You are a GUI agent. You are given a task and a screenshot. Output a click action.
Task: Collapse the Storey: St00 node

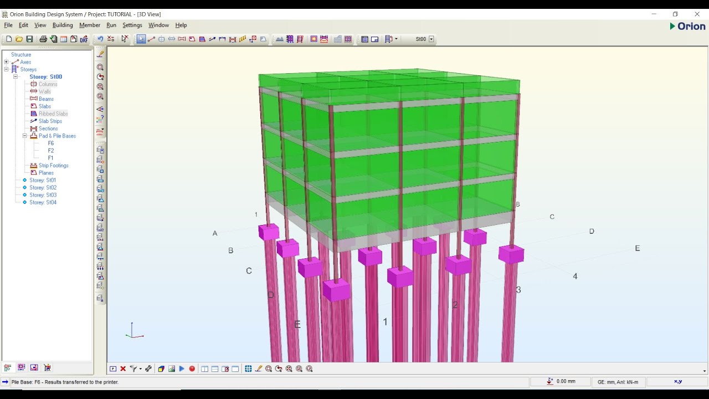point(16,76)
